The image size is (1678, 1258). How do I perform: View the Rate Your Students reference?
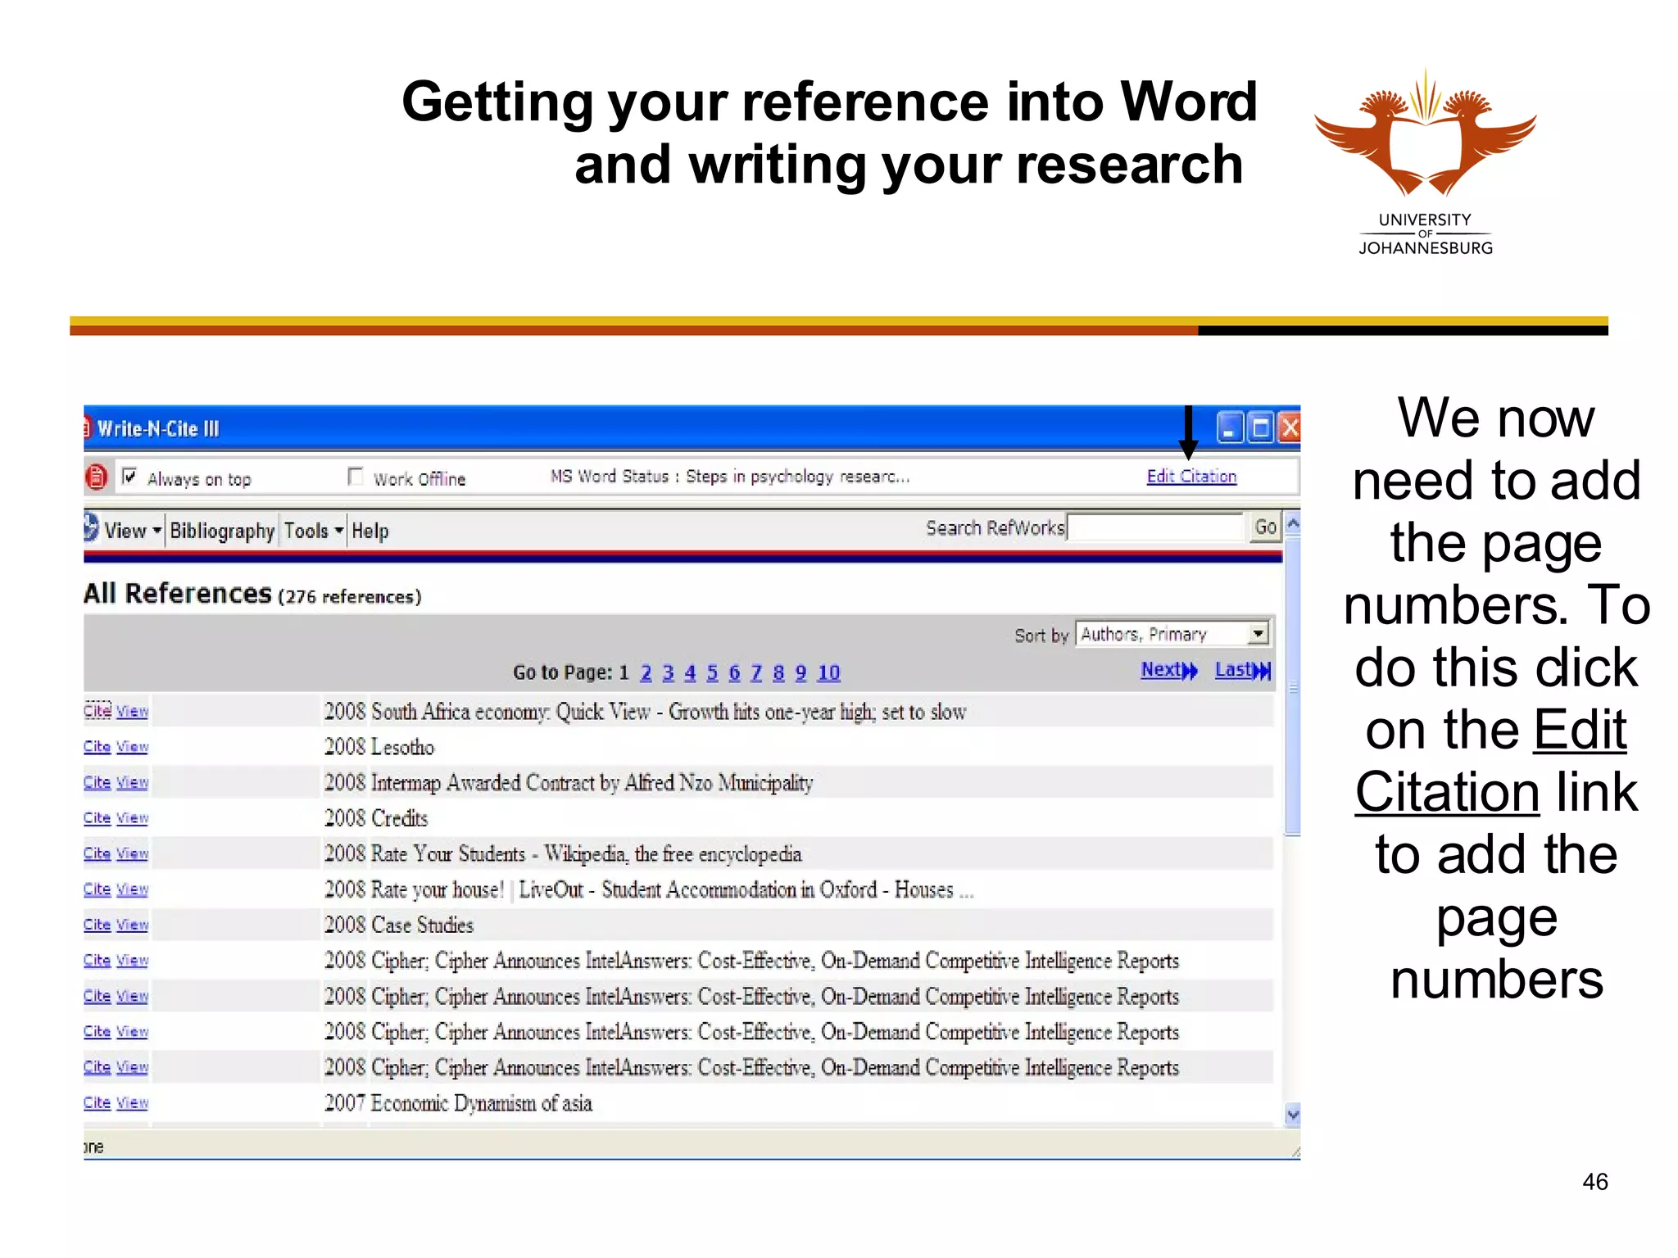tap(132, 853)
